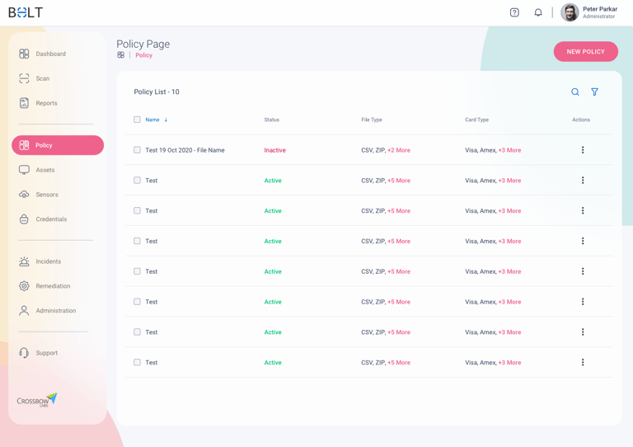Viewport: 633px width, 447px height.
Task: Click the Support headset icon
Action: 24,353
